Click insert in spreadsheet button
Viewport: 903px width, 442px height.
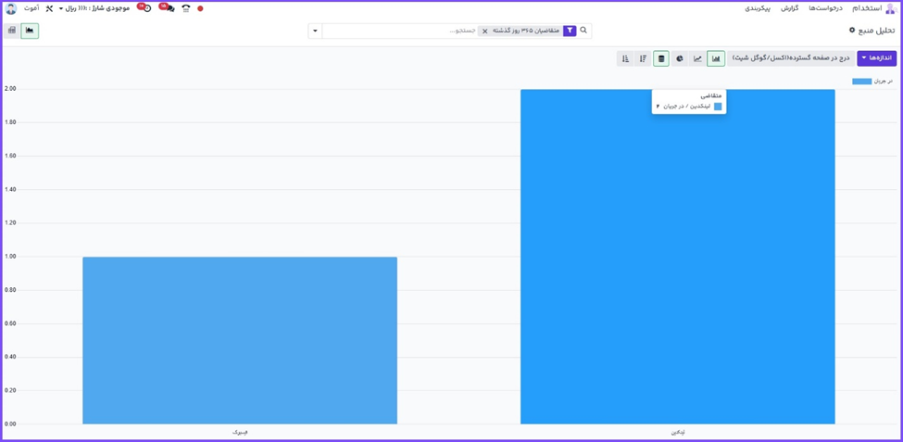(x=790, y=58)
